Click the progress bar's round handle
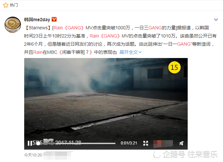This screenshot has height=162, width=223. click(x=38, y=143)
